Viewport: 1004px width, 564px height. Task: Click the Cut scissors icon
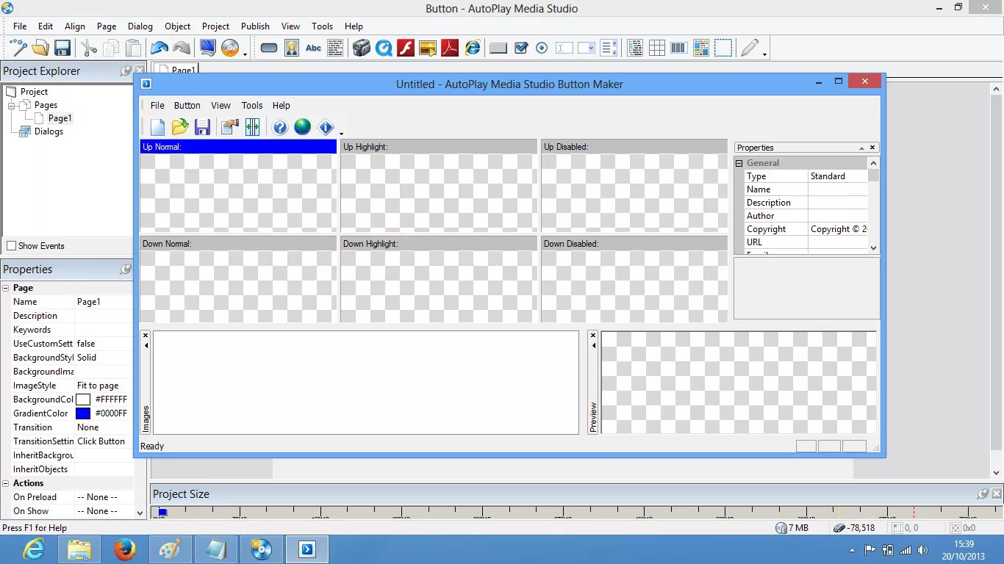pyautogui.click(x=89, y=48)
